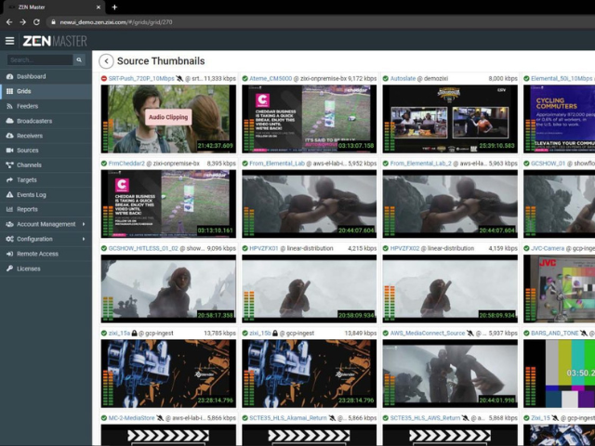Open the SCTE35_HLS_Akamai_Return source link
Viewport: 595px width, 446px height.
coord(287,418)
